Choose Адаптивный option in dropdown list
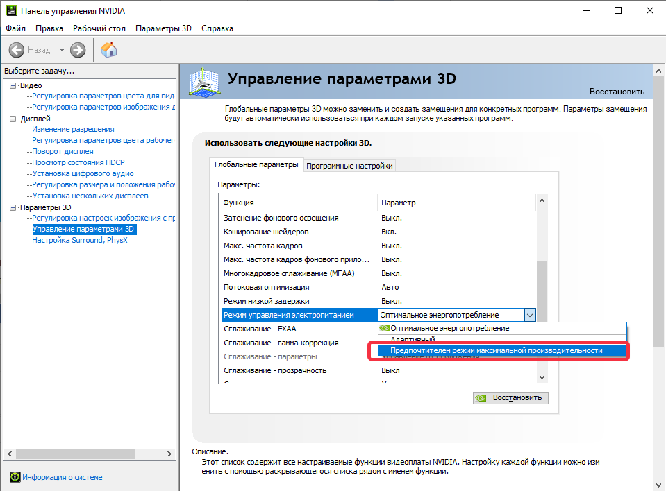 [503, 340]
